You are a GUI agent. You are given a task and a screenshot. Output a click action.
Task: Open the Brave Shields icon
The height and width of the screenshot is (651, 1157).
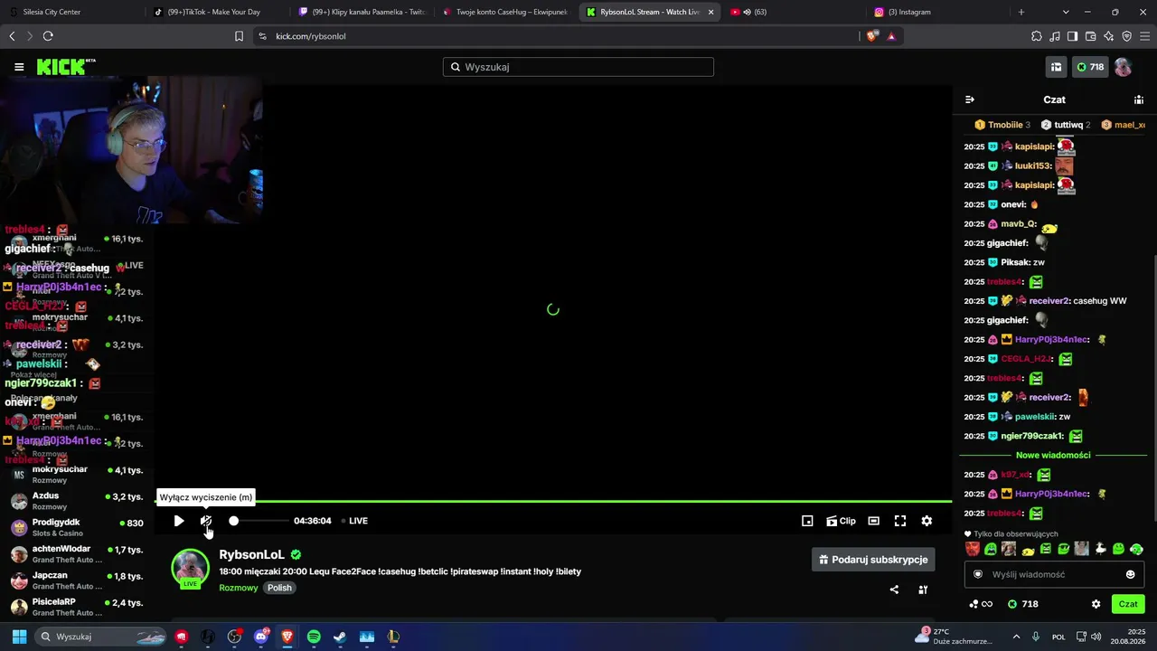871,36
